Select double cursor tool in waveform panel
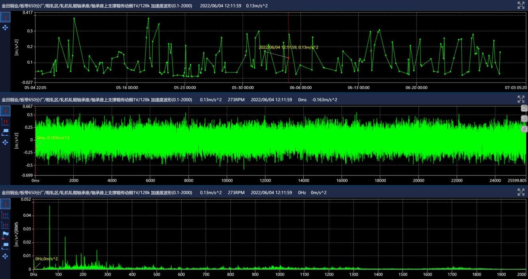Viewport: 528px width, 279px height. click(5, 121)
